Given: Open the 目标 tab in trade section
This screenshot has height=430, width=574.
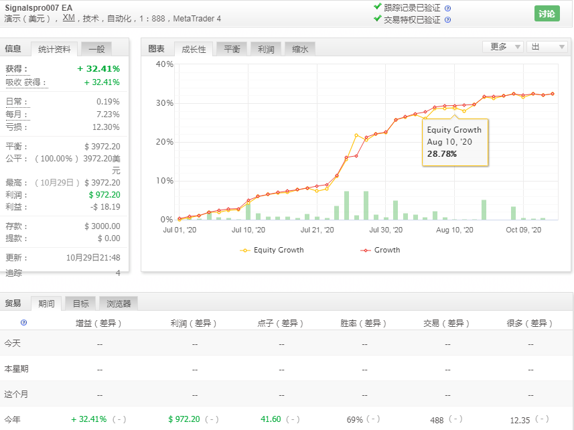Looking at the screenshot, I should click(80, 303).
